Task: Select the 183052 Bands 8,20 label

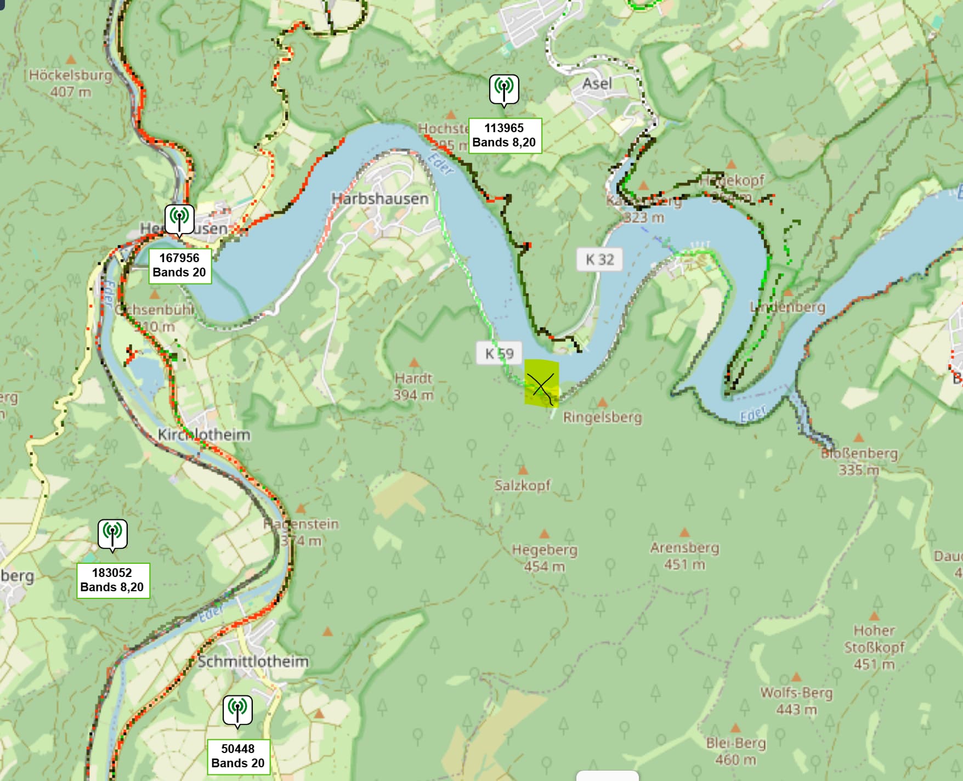Action: pos(112,580)
